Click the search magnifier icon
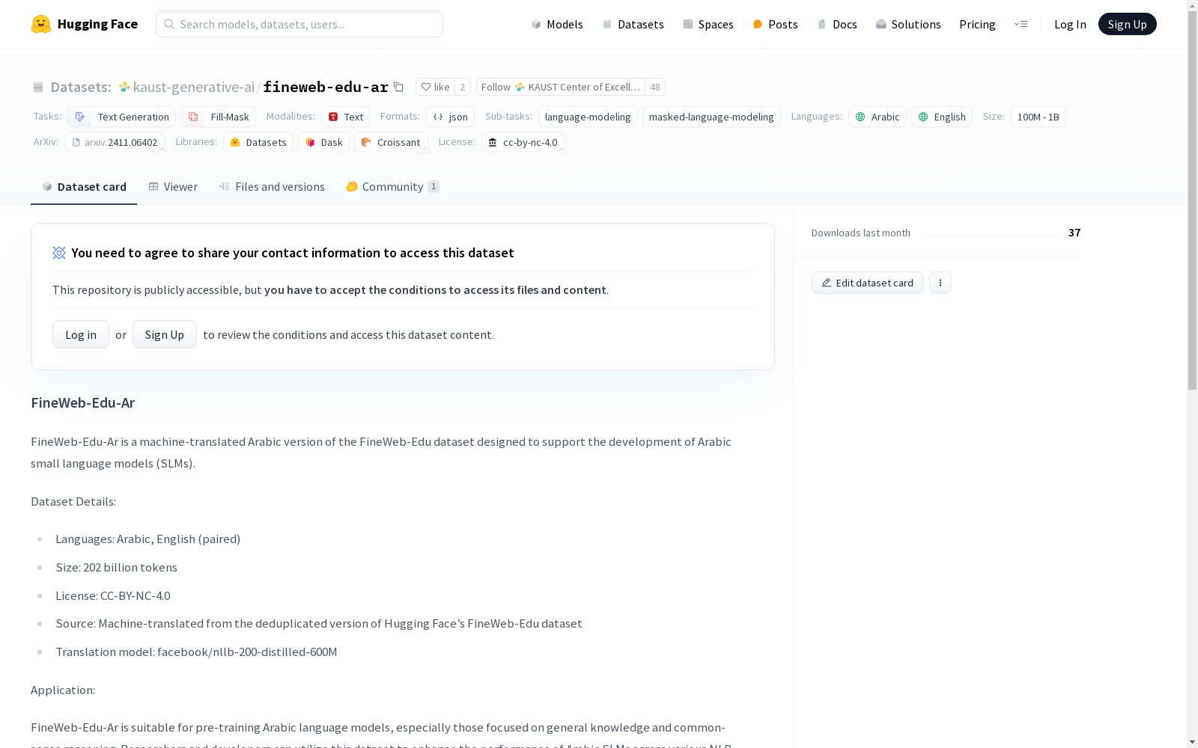1198x748 pixels. (x=169, y=24)
